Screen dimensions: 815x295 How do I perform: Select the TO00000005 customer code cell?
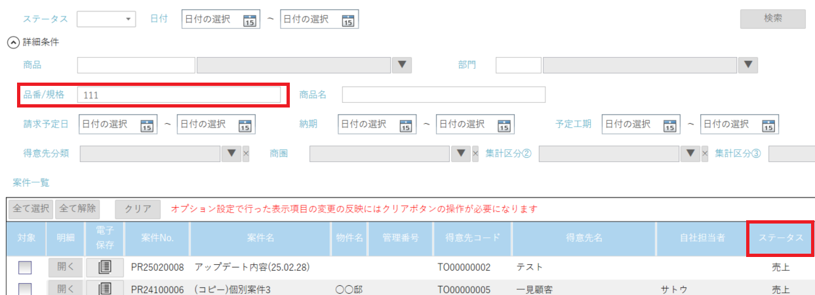(473, 289)
